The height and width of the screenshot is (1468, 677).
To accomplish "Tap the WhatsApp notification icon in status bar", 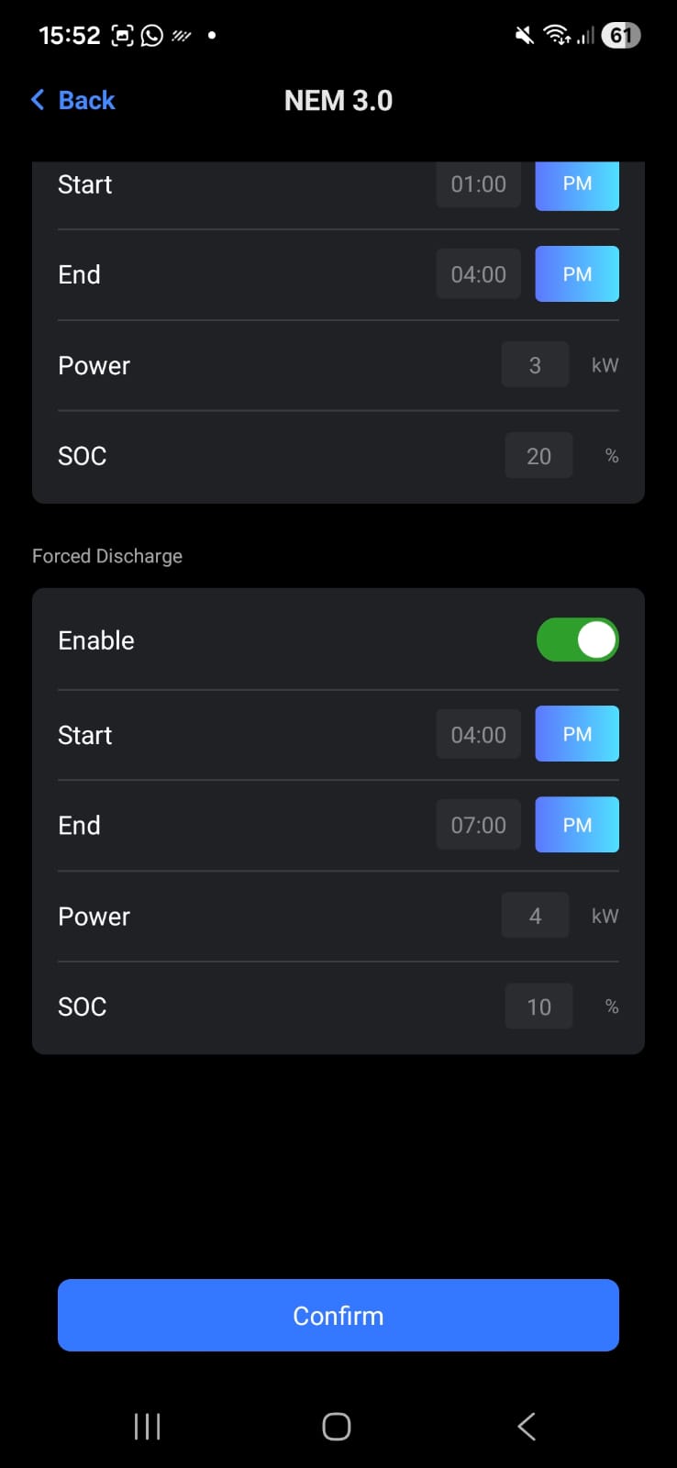I will 152,36.
